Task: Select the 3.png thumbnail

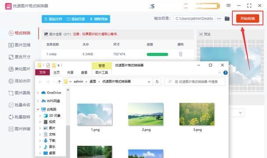Action: pyautogui.click(x=197, y=114)
